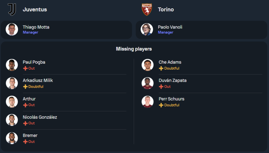
Task: Click Duván Zapata's red Out cross icon
Action: [x=161, y=87]
